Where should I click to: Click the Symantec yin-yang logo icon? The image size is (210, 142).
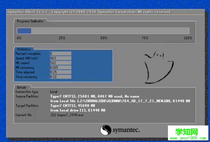click(x=106, y=130)
